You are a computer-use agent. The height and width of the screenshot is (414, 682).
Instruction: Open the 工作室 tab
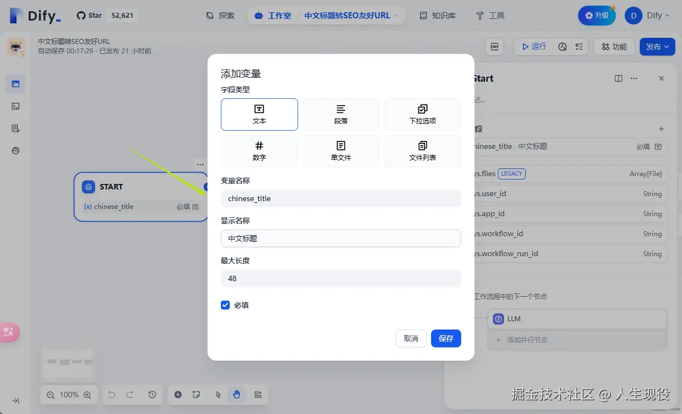(273, 16)
